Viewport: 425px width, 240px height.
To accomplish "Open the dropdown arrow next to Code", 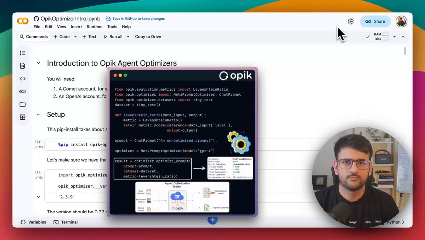I will [x=75, y=37].
